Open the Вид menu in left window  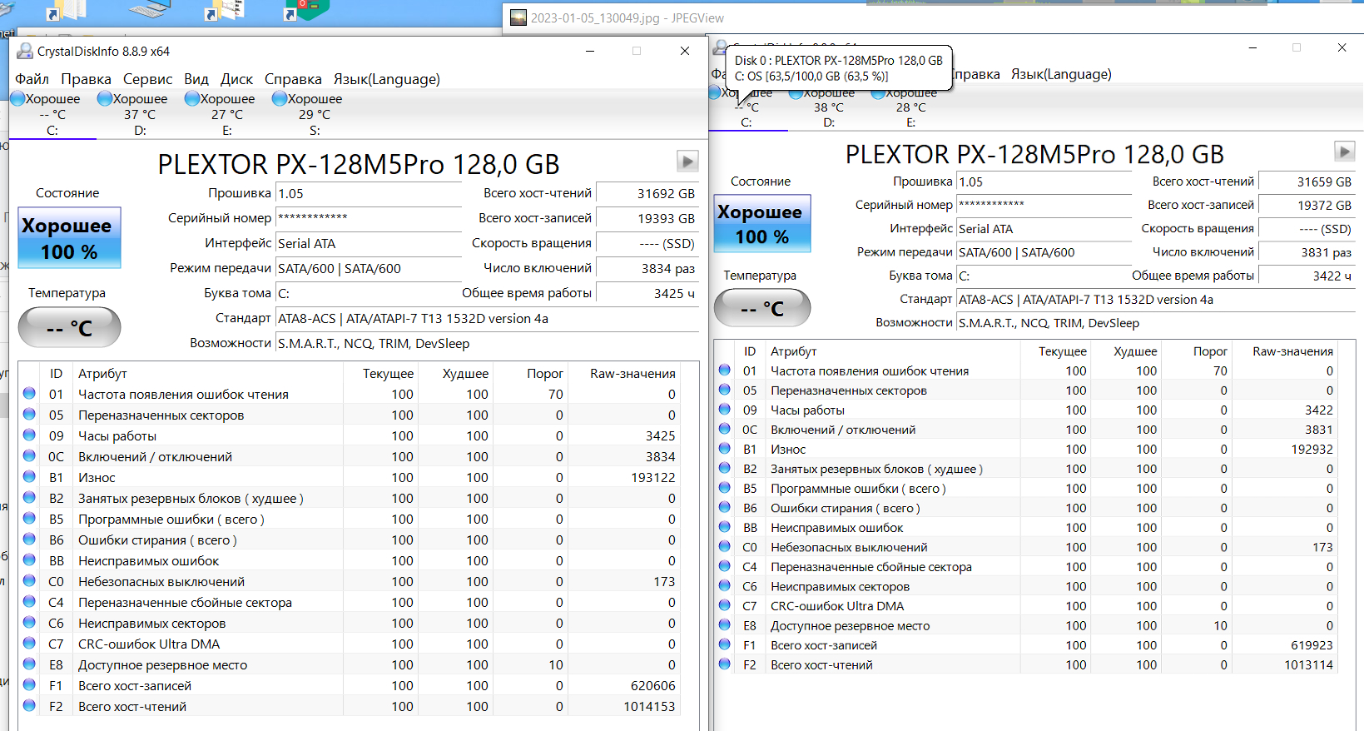[x=196, y=79]
